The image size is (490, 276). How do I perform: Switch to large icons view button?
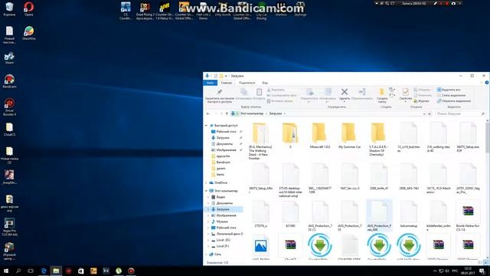(485, 262)
